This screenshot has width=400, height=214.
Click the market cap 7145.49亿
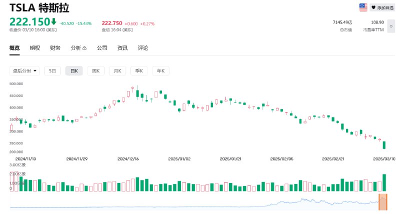coord(342,22)
